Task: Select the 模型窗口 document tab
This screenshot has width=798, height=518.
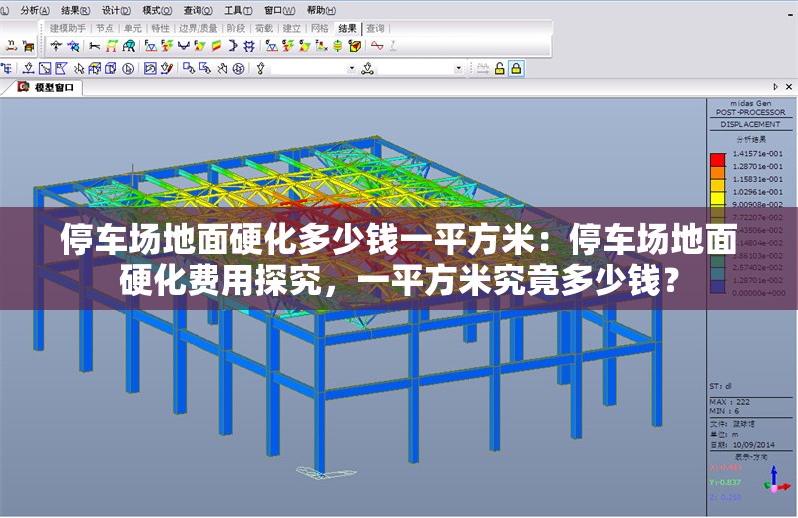Action: pos(50,87)
